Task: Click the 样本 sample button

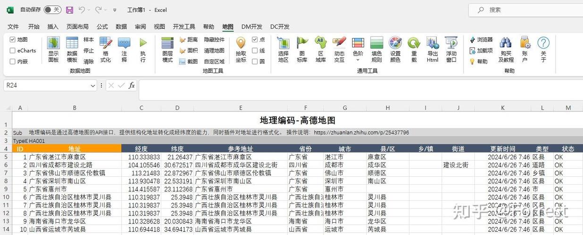Action: (89, 39)
